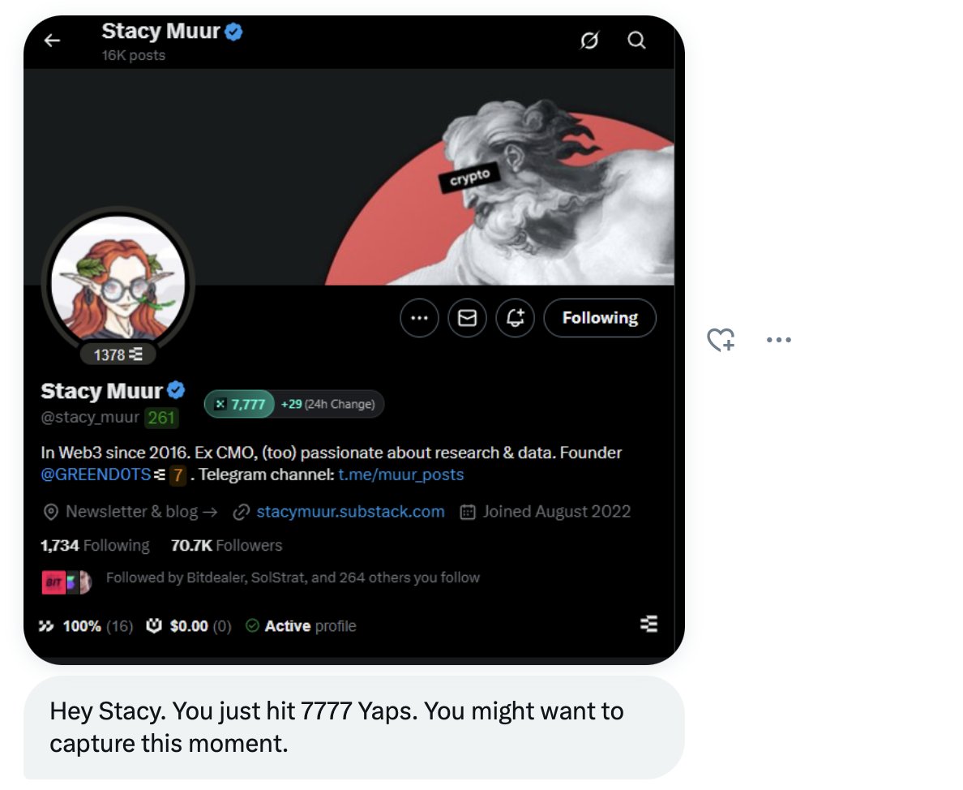Open message more options (three dots)

point(778,340)
